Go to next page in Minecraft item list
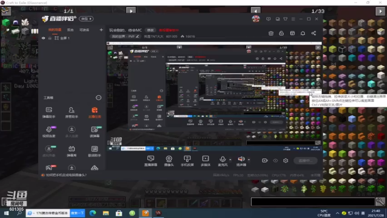387x218 pixels. tap(380, 11)
